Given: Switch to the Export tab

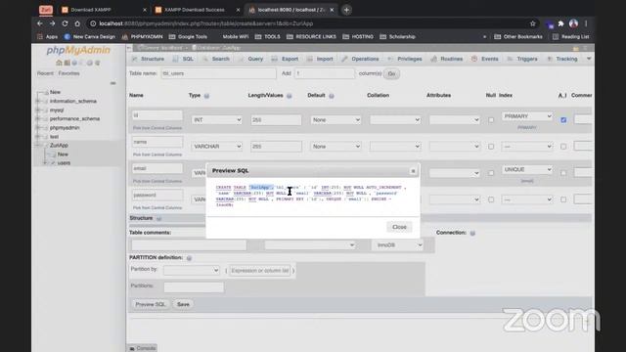Looking at the screenshot, I should point(285,59).
